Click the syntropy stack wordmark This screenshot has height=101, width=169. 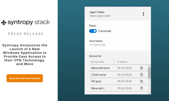click(29, 22)
